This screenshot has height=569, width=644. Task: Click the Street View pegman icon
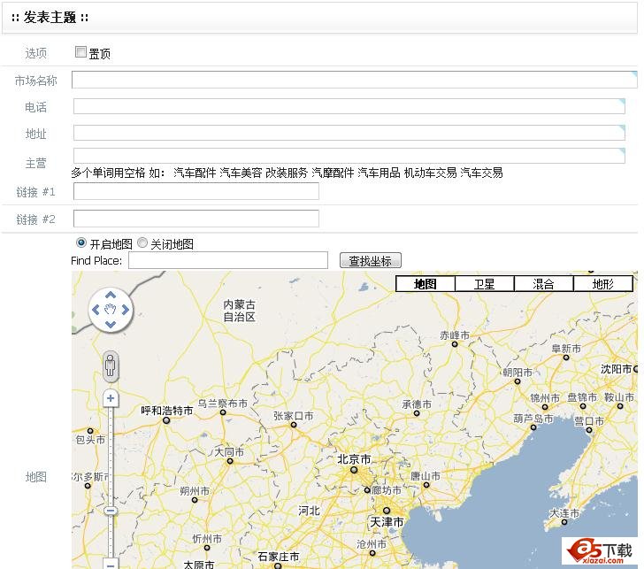[111, 365]
